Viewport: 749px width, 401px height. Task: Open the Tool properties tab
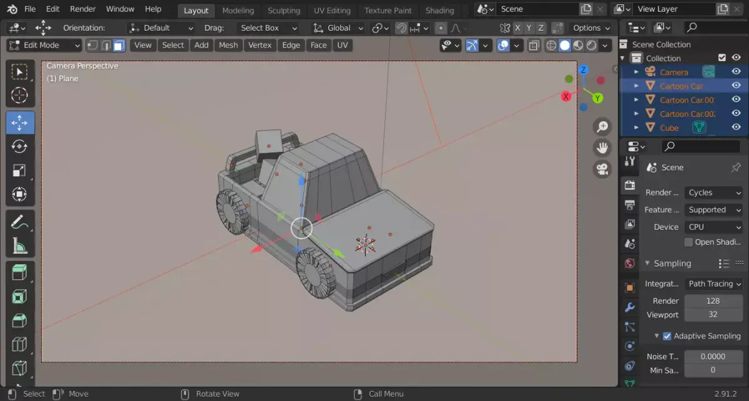click(x=630, y=162)
